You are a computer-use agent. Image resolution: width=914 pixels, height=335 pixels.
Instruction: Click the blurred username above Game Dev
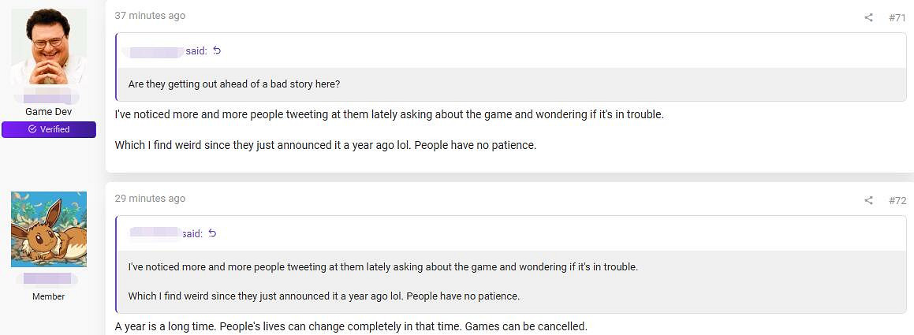click(49, 99)
